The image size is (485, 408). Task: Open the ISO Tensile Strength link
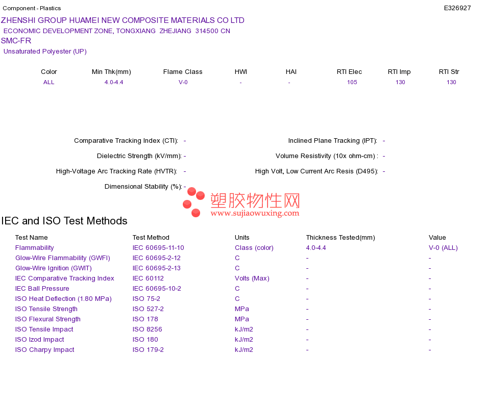tap(46, 309)
